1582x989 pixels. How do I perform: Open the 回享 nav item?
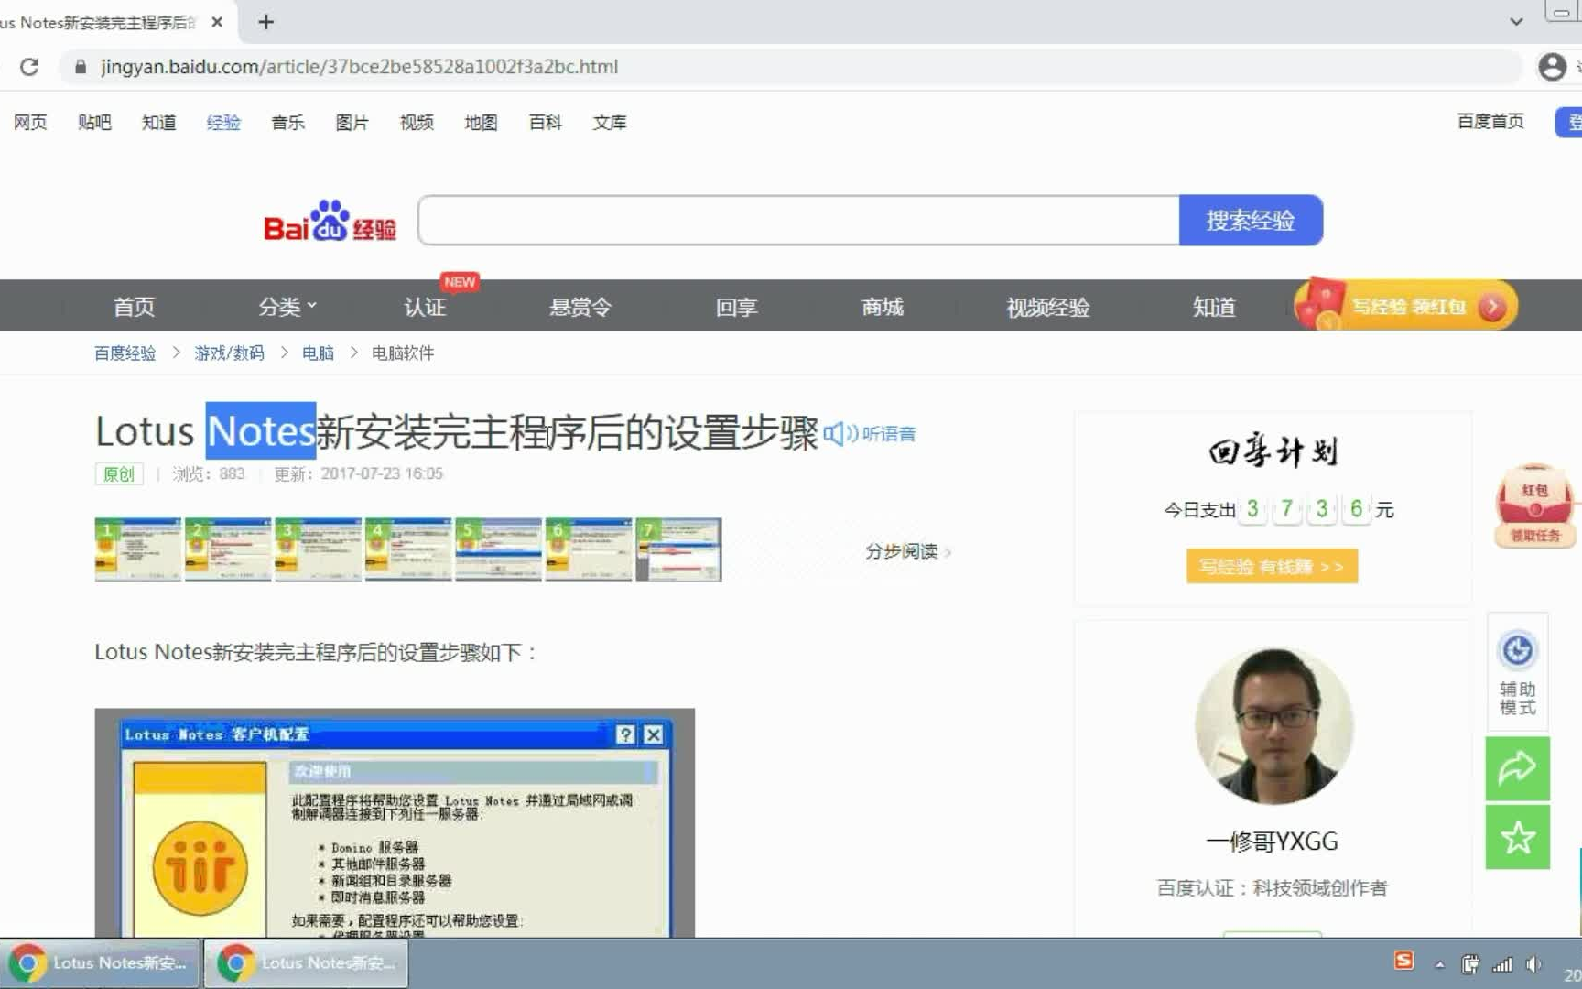click(x=736, y=307)
